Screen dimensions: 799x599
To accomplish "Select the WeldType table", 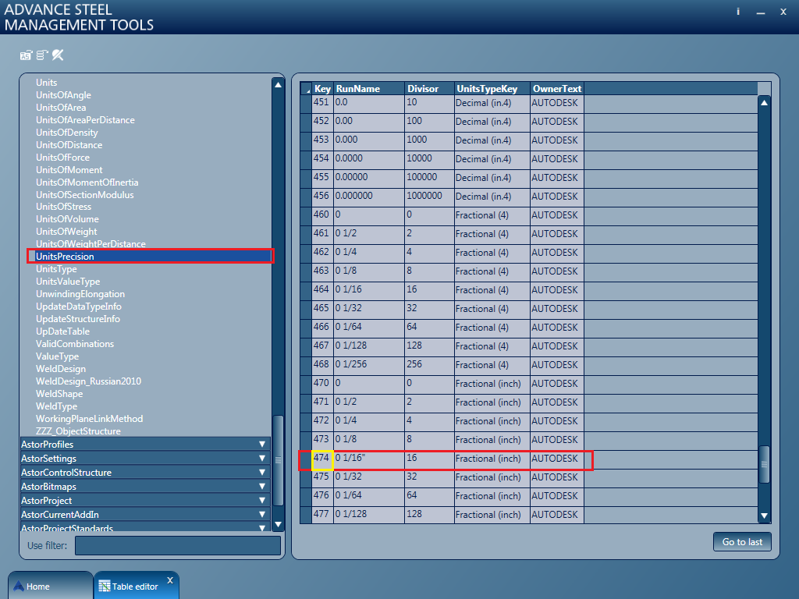I will point(56,406).
